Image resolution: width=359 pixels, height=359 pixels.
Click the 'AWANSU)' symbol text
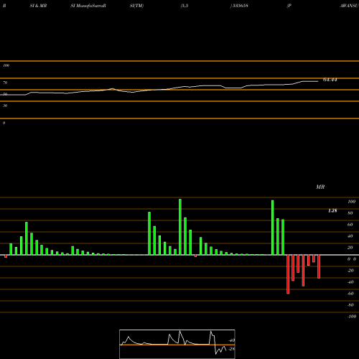pyautogui.click(x=349, y=6)
